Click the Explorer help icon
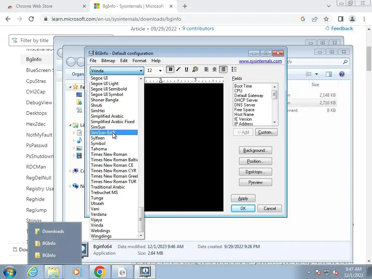372x279 pixels. [341, 74]
